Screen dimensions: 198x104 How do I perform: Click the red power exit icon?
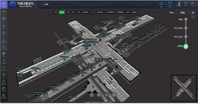[x=192, y=4]
